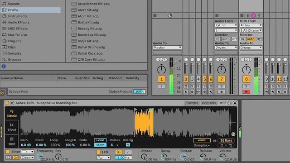This screenshot has width=290, height=163.
Task: Open the All Channels MIDI dropdown
Action: tap(251, 30)
